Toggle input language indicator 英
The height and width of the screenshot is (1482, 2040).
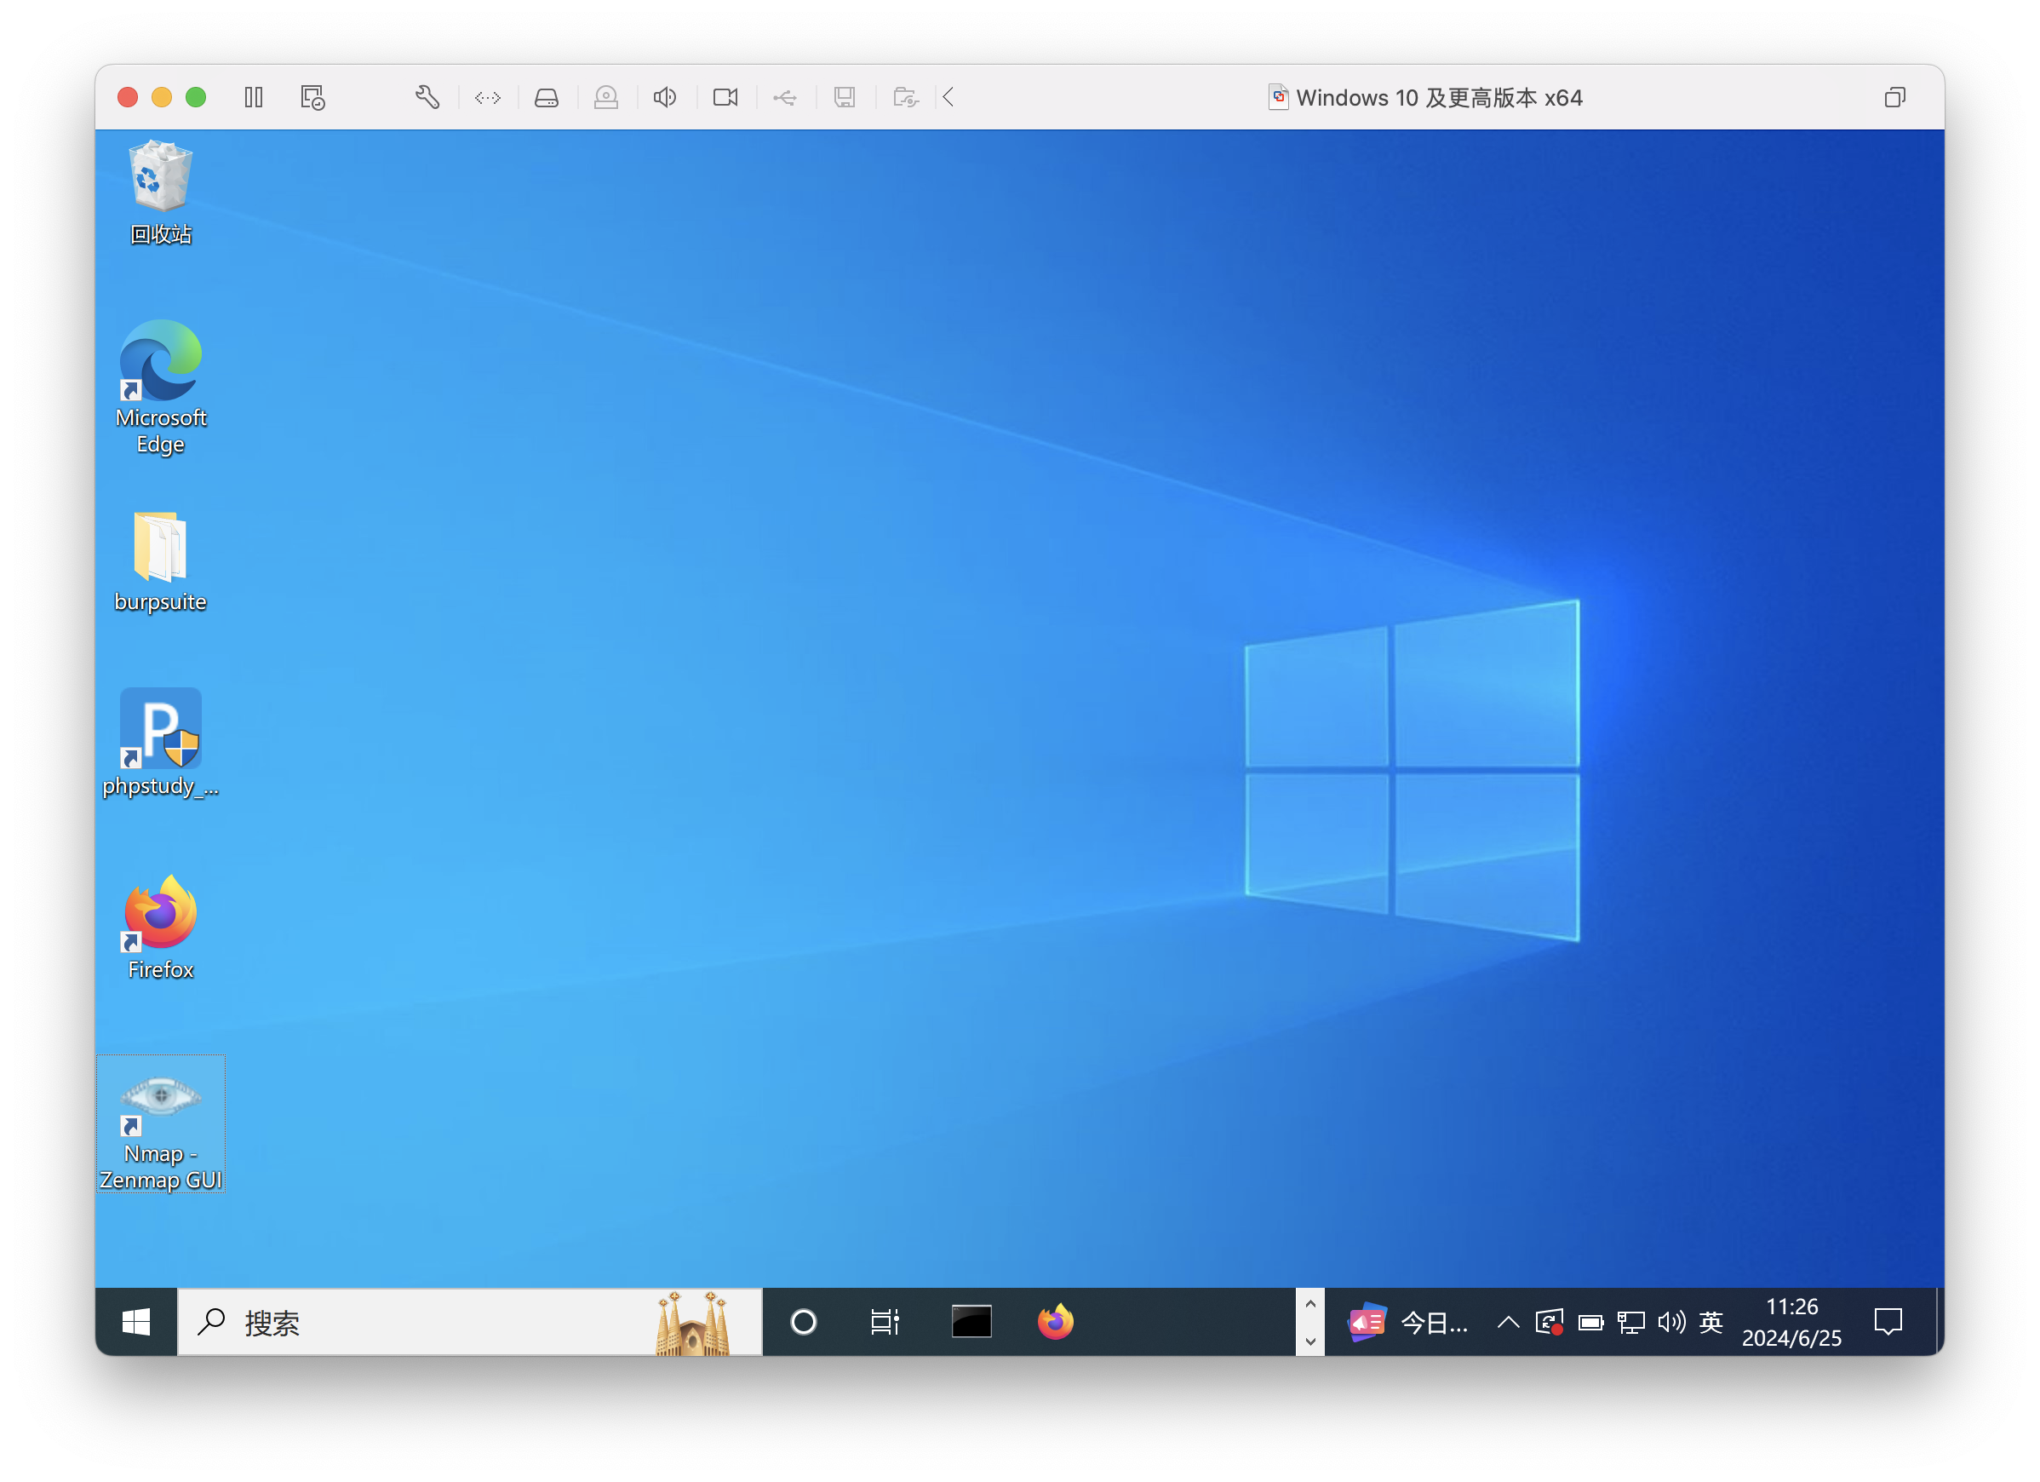click(1710, 1322)
